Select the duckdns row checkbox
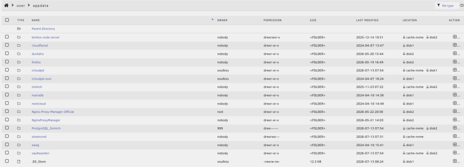The width and height of the screenshot is (464, 167). [7, 53]
